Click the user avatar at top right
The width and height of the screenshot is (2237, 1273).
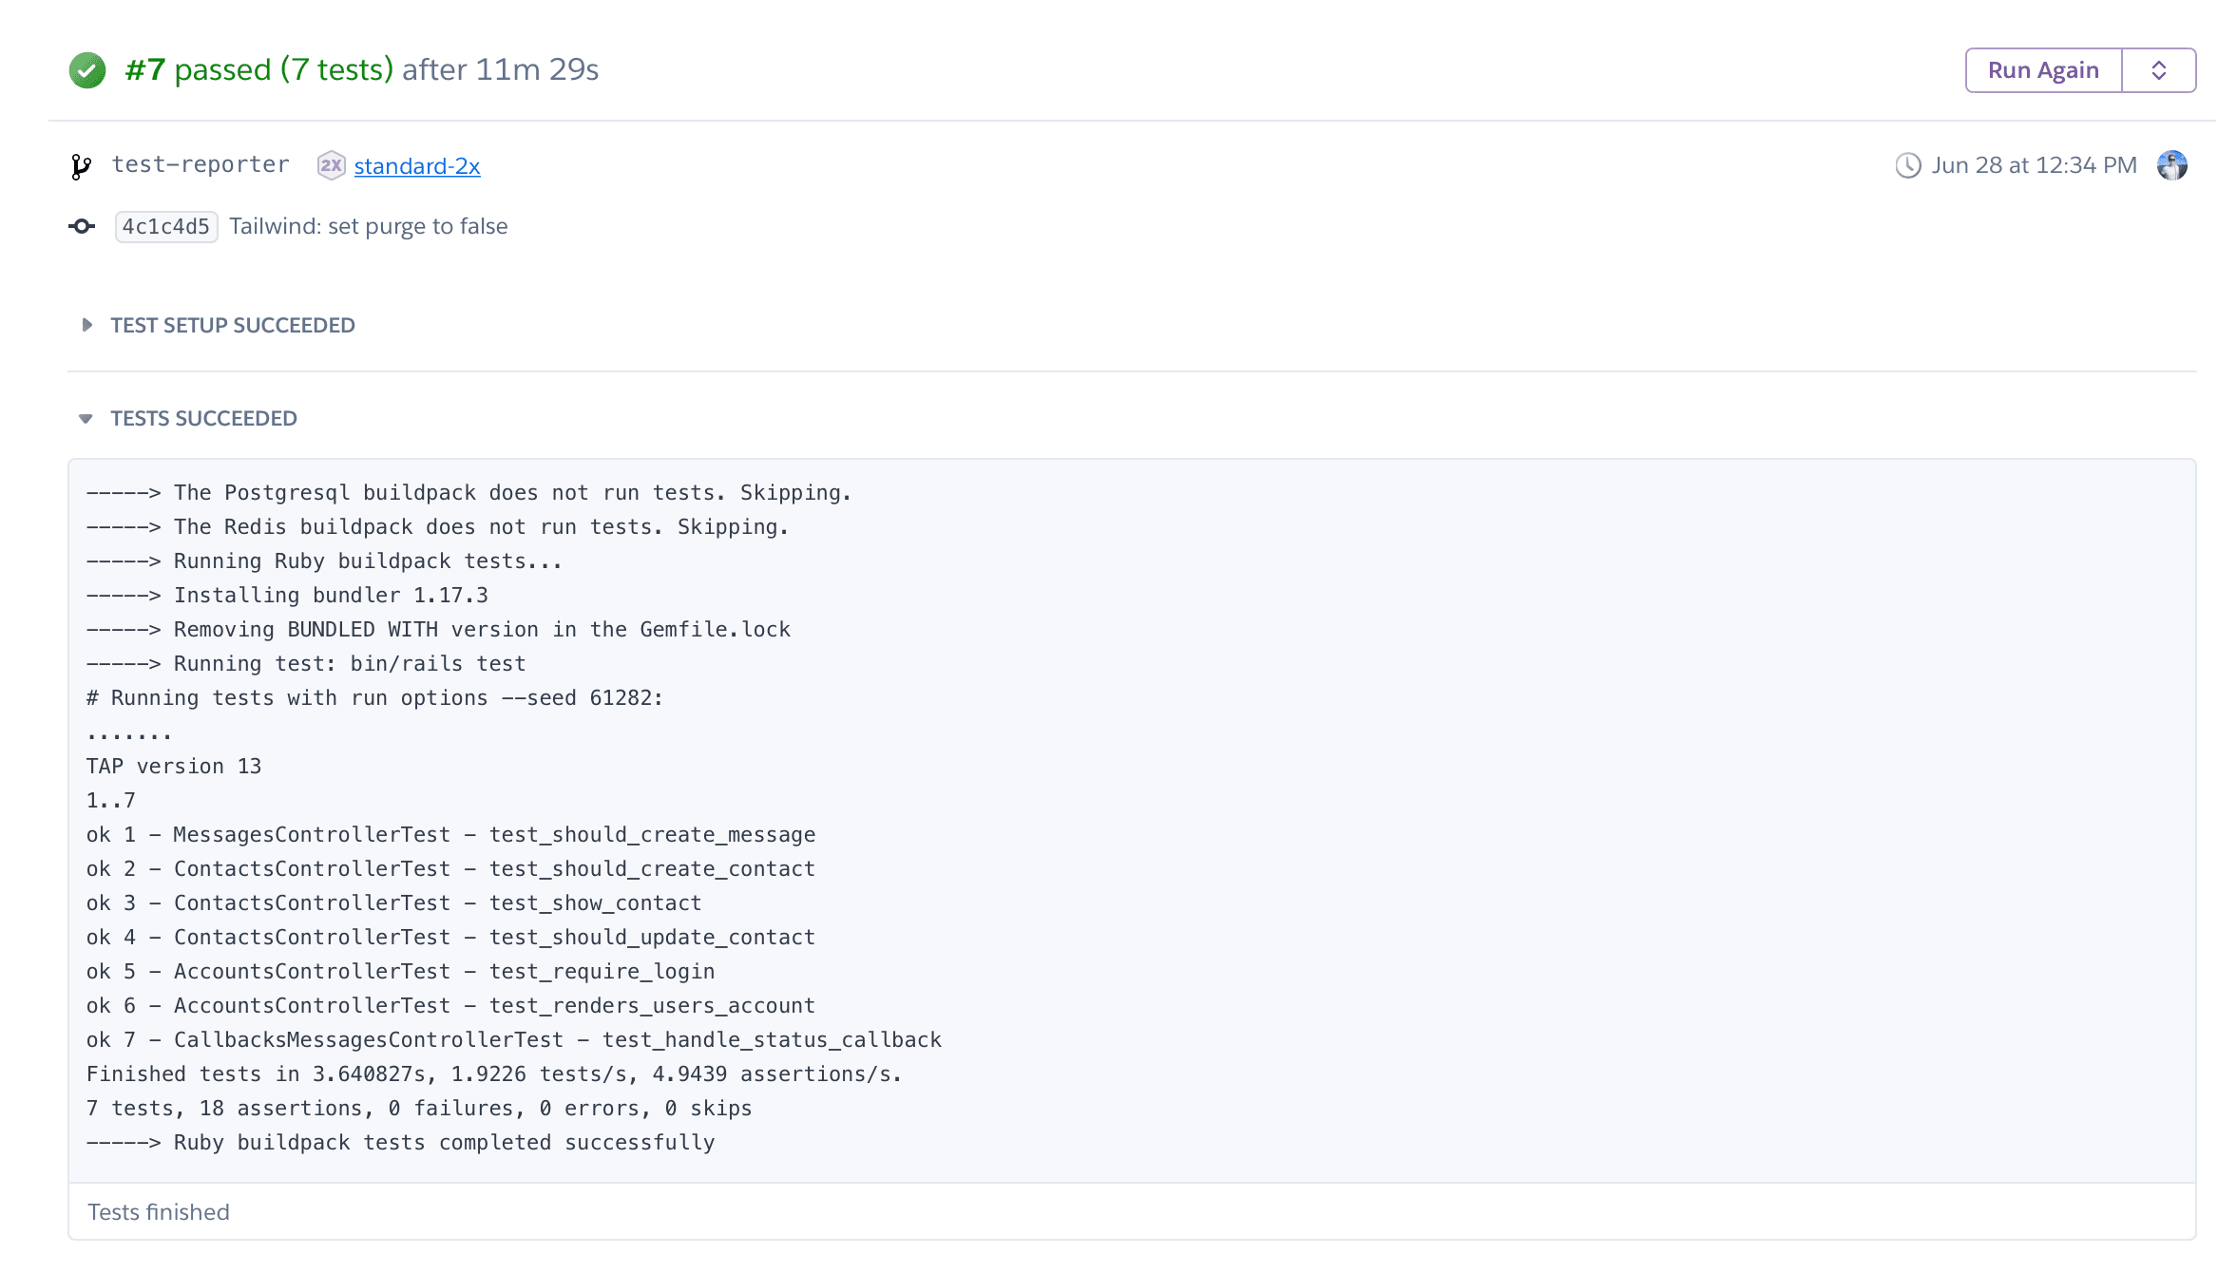pos(2172,164)
